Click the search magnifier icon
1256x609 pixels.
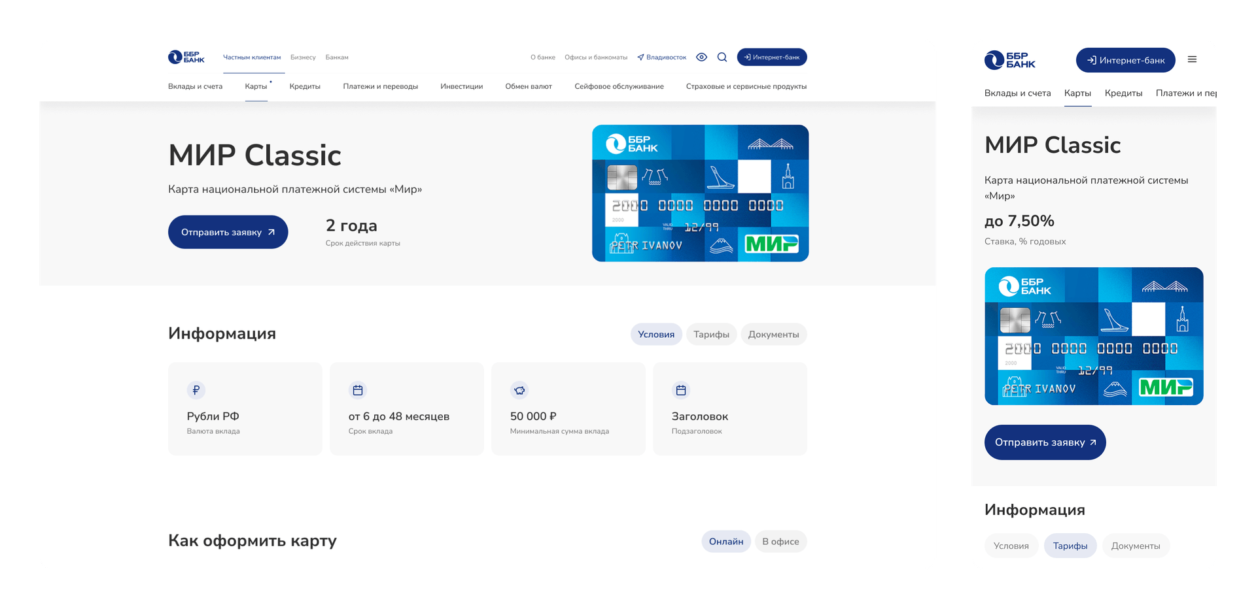[722, 58]
